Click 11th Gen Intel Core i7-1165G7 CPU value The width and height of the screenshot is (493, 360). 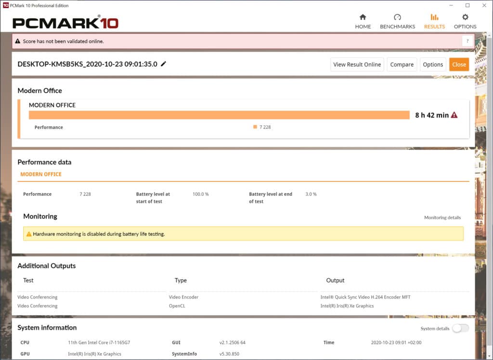(99, 342)
